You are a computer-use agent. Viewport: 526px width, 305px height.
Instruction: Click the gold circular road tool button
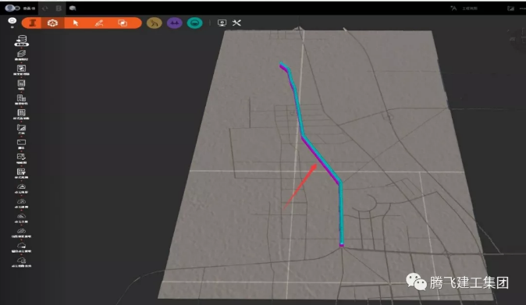pos(155,23)
